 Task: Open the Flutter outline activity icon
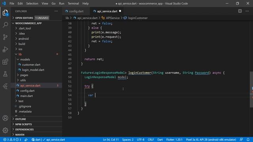point(5,86)
